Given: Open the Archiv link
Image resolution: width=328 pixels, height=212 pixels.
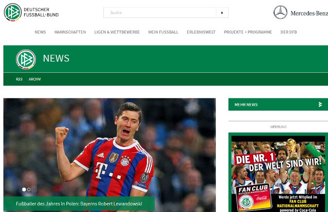Looking at the screenshot, I should point(34,79).
